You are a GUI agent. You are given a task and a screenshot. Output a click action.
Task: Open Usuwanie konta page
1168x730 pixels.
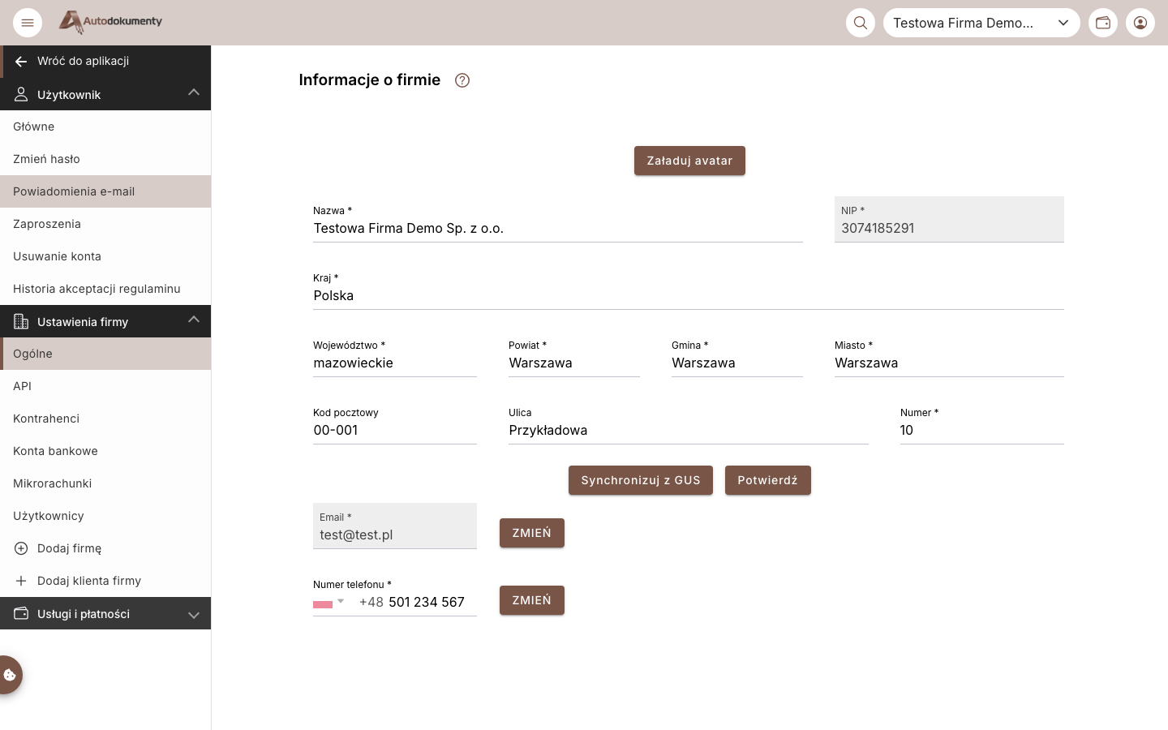105,256
